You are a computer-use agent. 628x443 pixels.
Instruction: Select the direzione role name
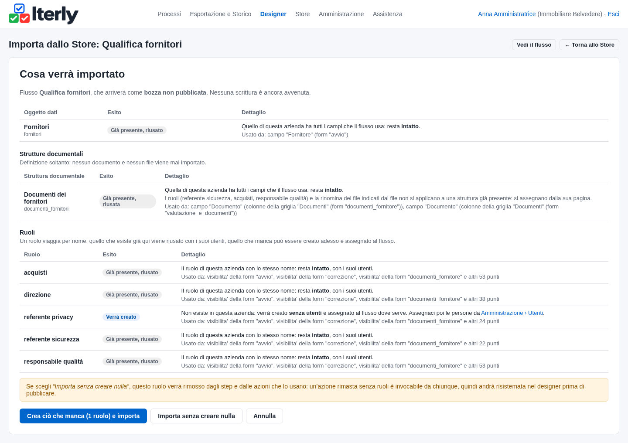click(x=37, y=295)
